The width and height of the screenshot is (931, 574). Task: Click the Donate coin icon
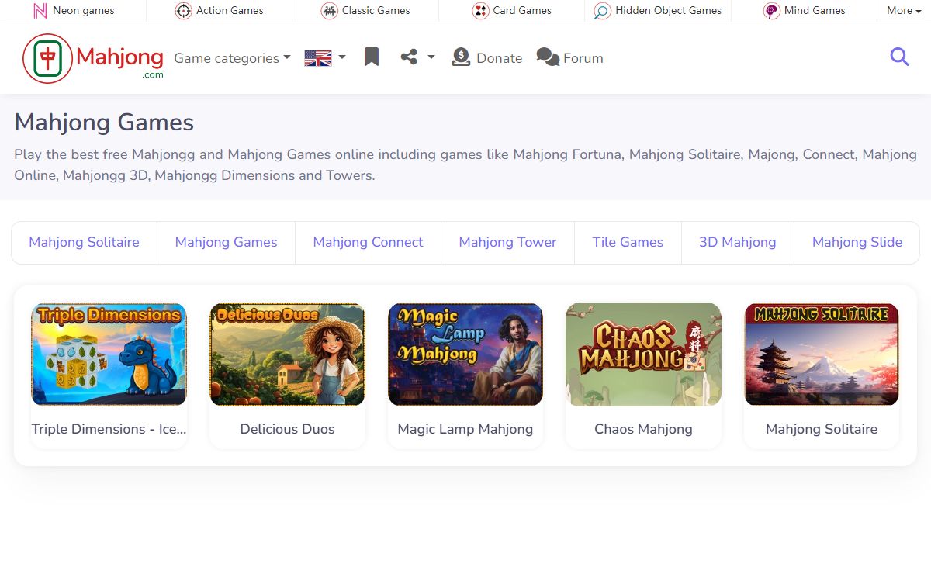point(461,57)
